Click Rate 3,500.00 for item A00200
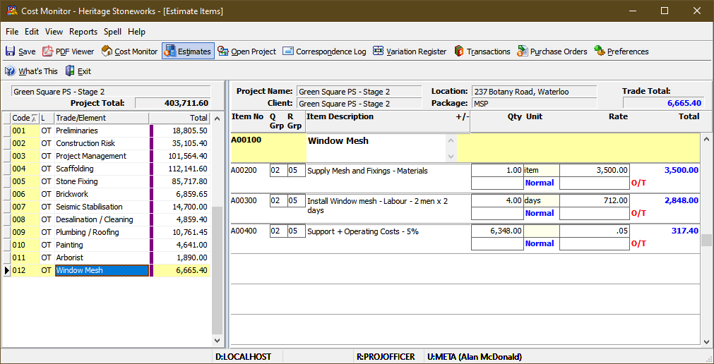The image size is (714, 364). (x=595, y=171)
